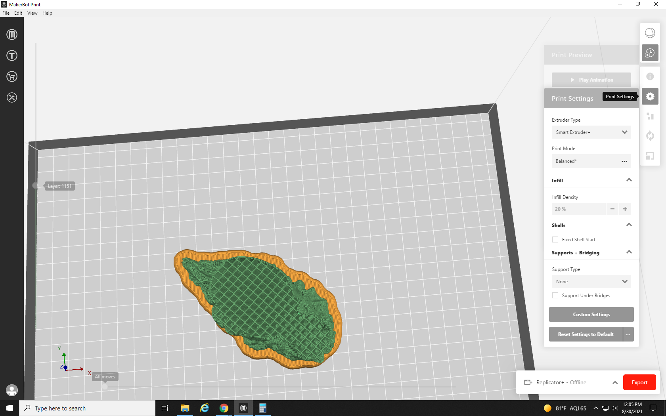The height and width of the screenshot is (416, 666).
Task: Click the All moves slider handle
Action: (x=105, y=386)
